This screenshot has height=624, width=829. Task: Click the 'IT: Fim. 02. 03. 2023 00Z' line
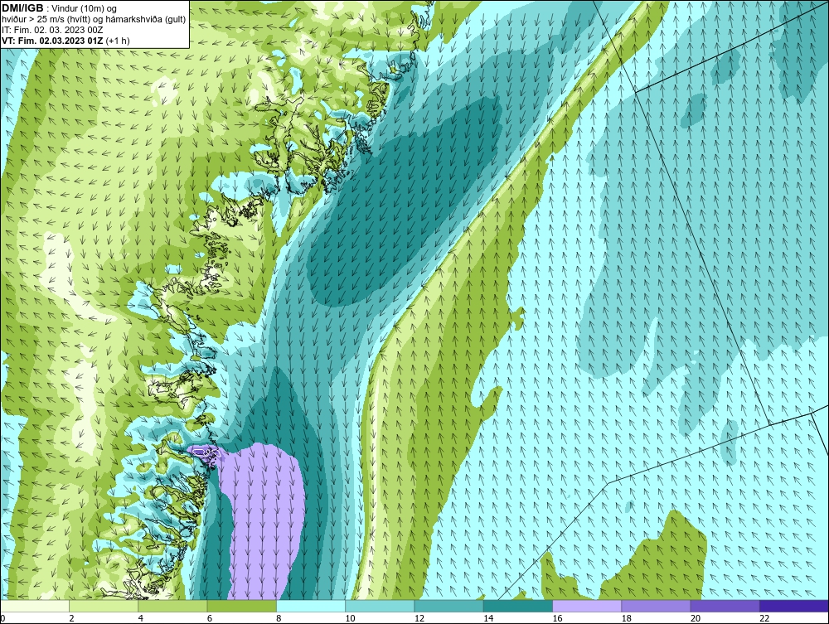click(x=52, y=30)
